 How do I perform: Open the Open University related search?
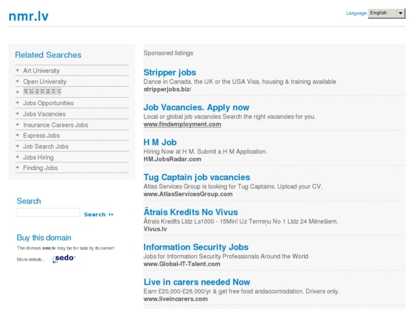(x=45, y=82)
